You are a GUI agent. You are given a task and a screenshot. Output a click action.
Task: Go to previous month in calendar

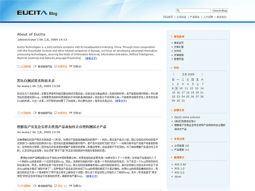click(x=173, y=74)
